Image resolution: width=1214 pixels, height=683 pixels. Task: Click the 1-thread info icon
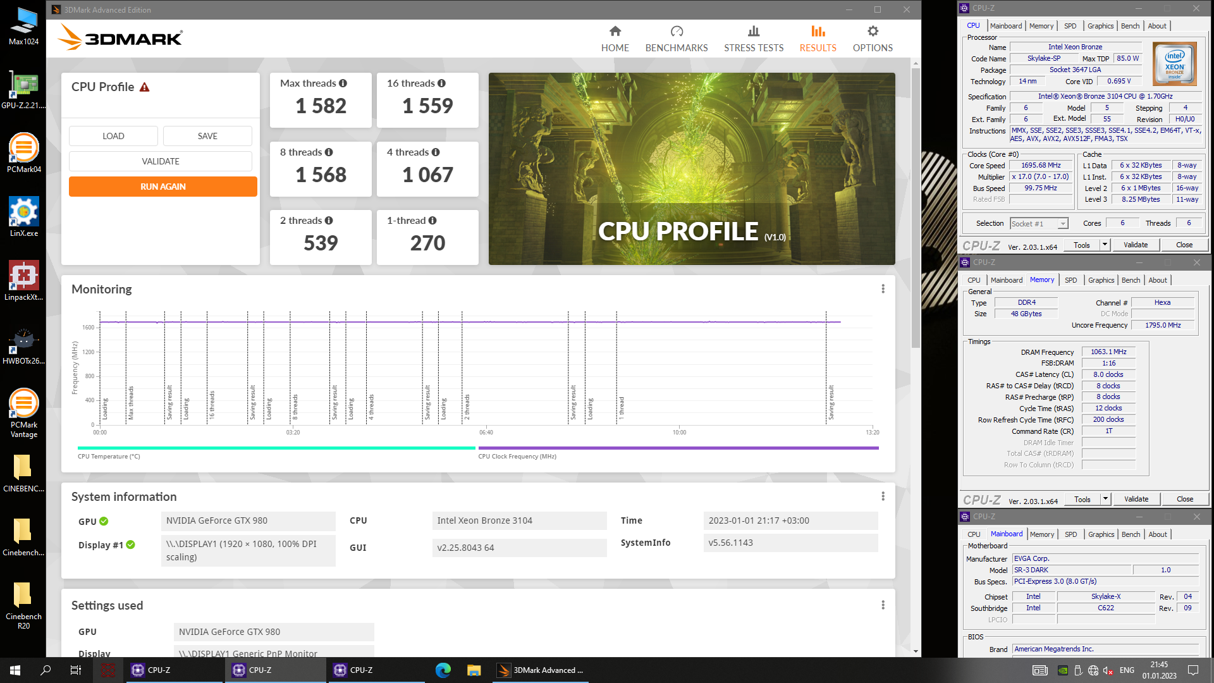(x=432, y=221)
